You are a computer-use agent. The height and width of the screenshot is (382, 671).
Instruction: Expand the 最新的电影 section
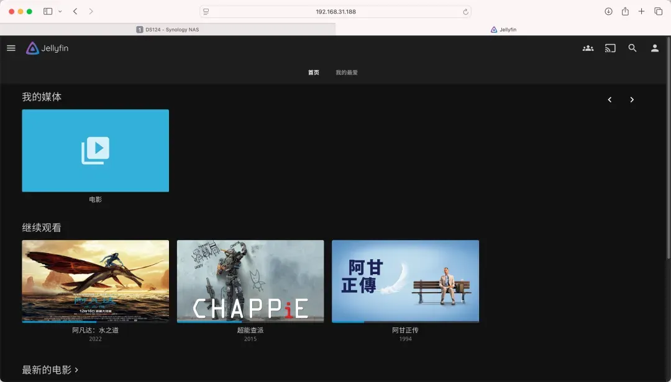(x=50, y=370)
